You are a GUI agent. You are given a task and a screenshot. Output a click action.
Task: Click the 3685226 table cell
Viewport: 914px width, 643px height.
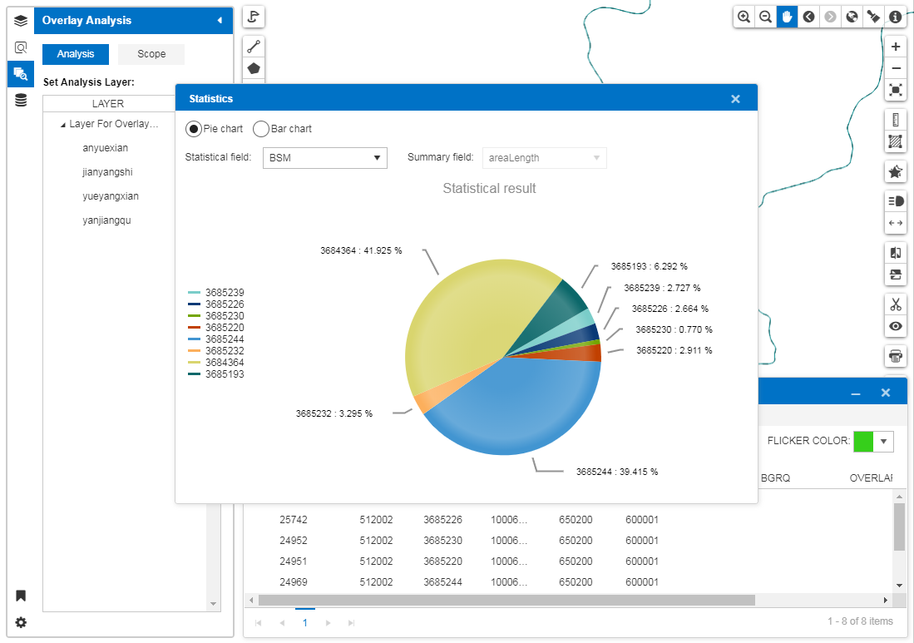click(443, 519)
